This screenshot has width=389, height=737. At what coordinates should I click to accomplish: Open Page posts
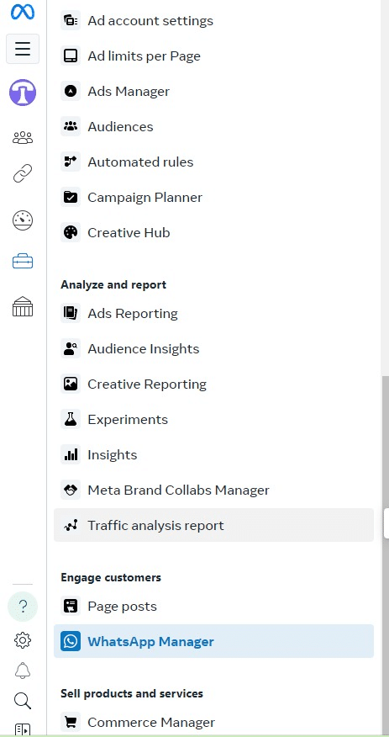click(x=213, y=606)
